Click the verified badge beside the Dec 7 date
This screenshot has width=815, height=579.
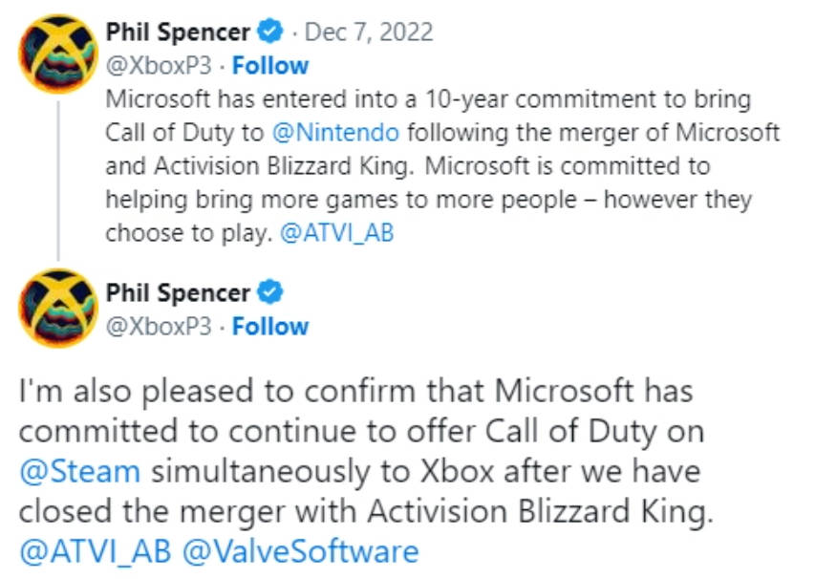[270, 32]
